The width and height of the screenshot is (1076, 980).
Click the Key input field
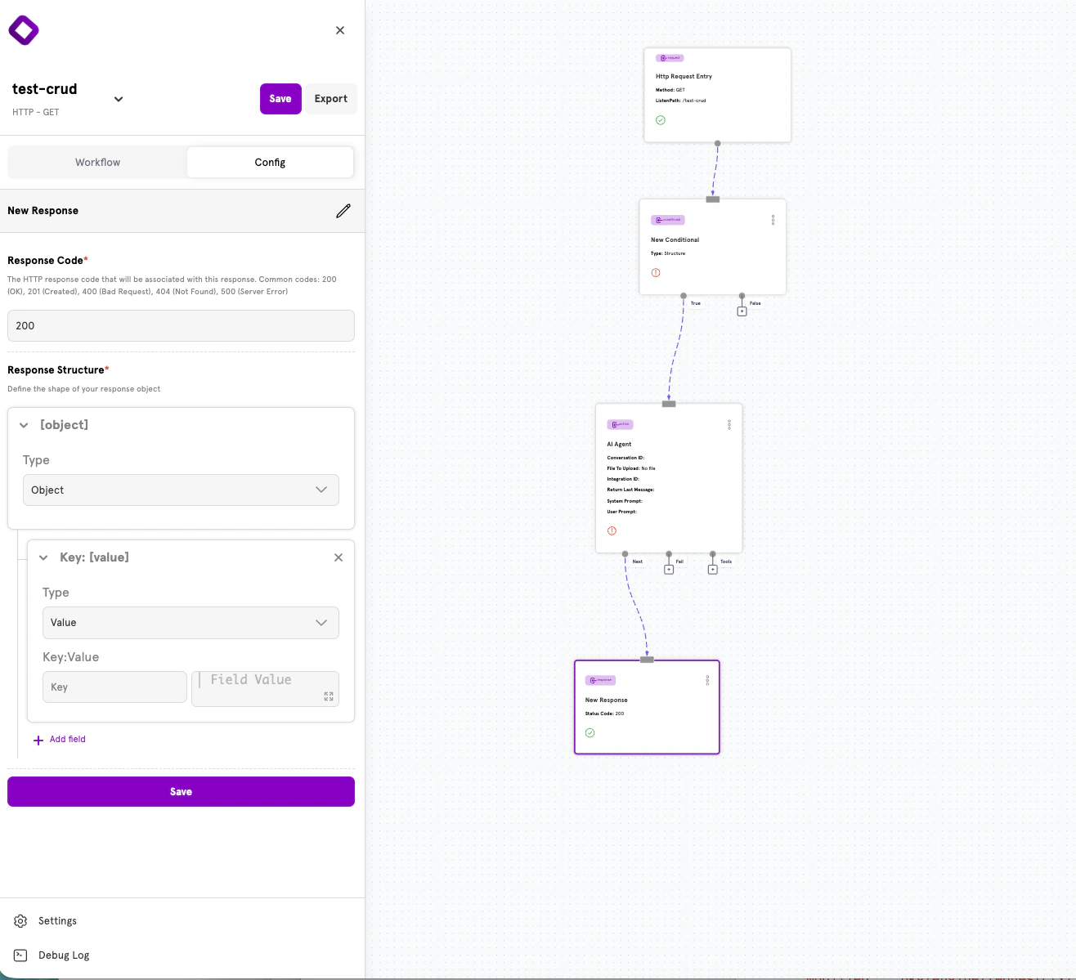114,687
